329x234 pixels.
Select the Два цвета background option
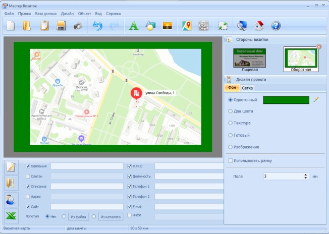pos(231,111)
